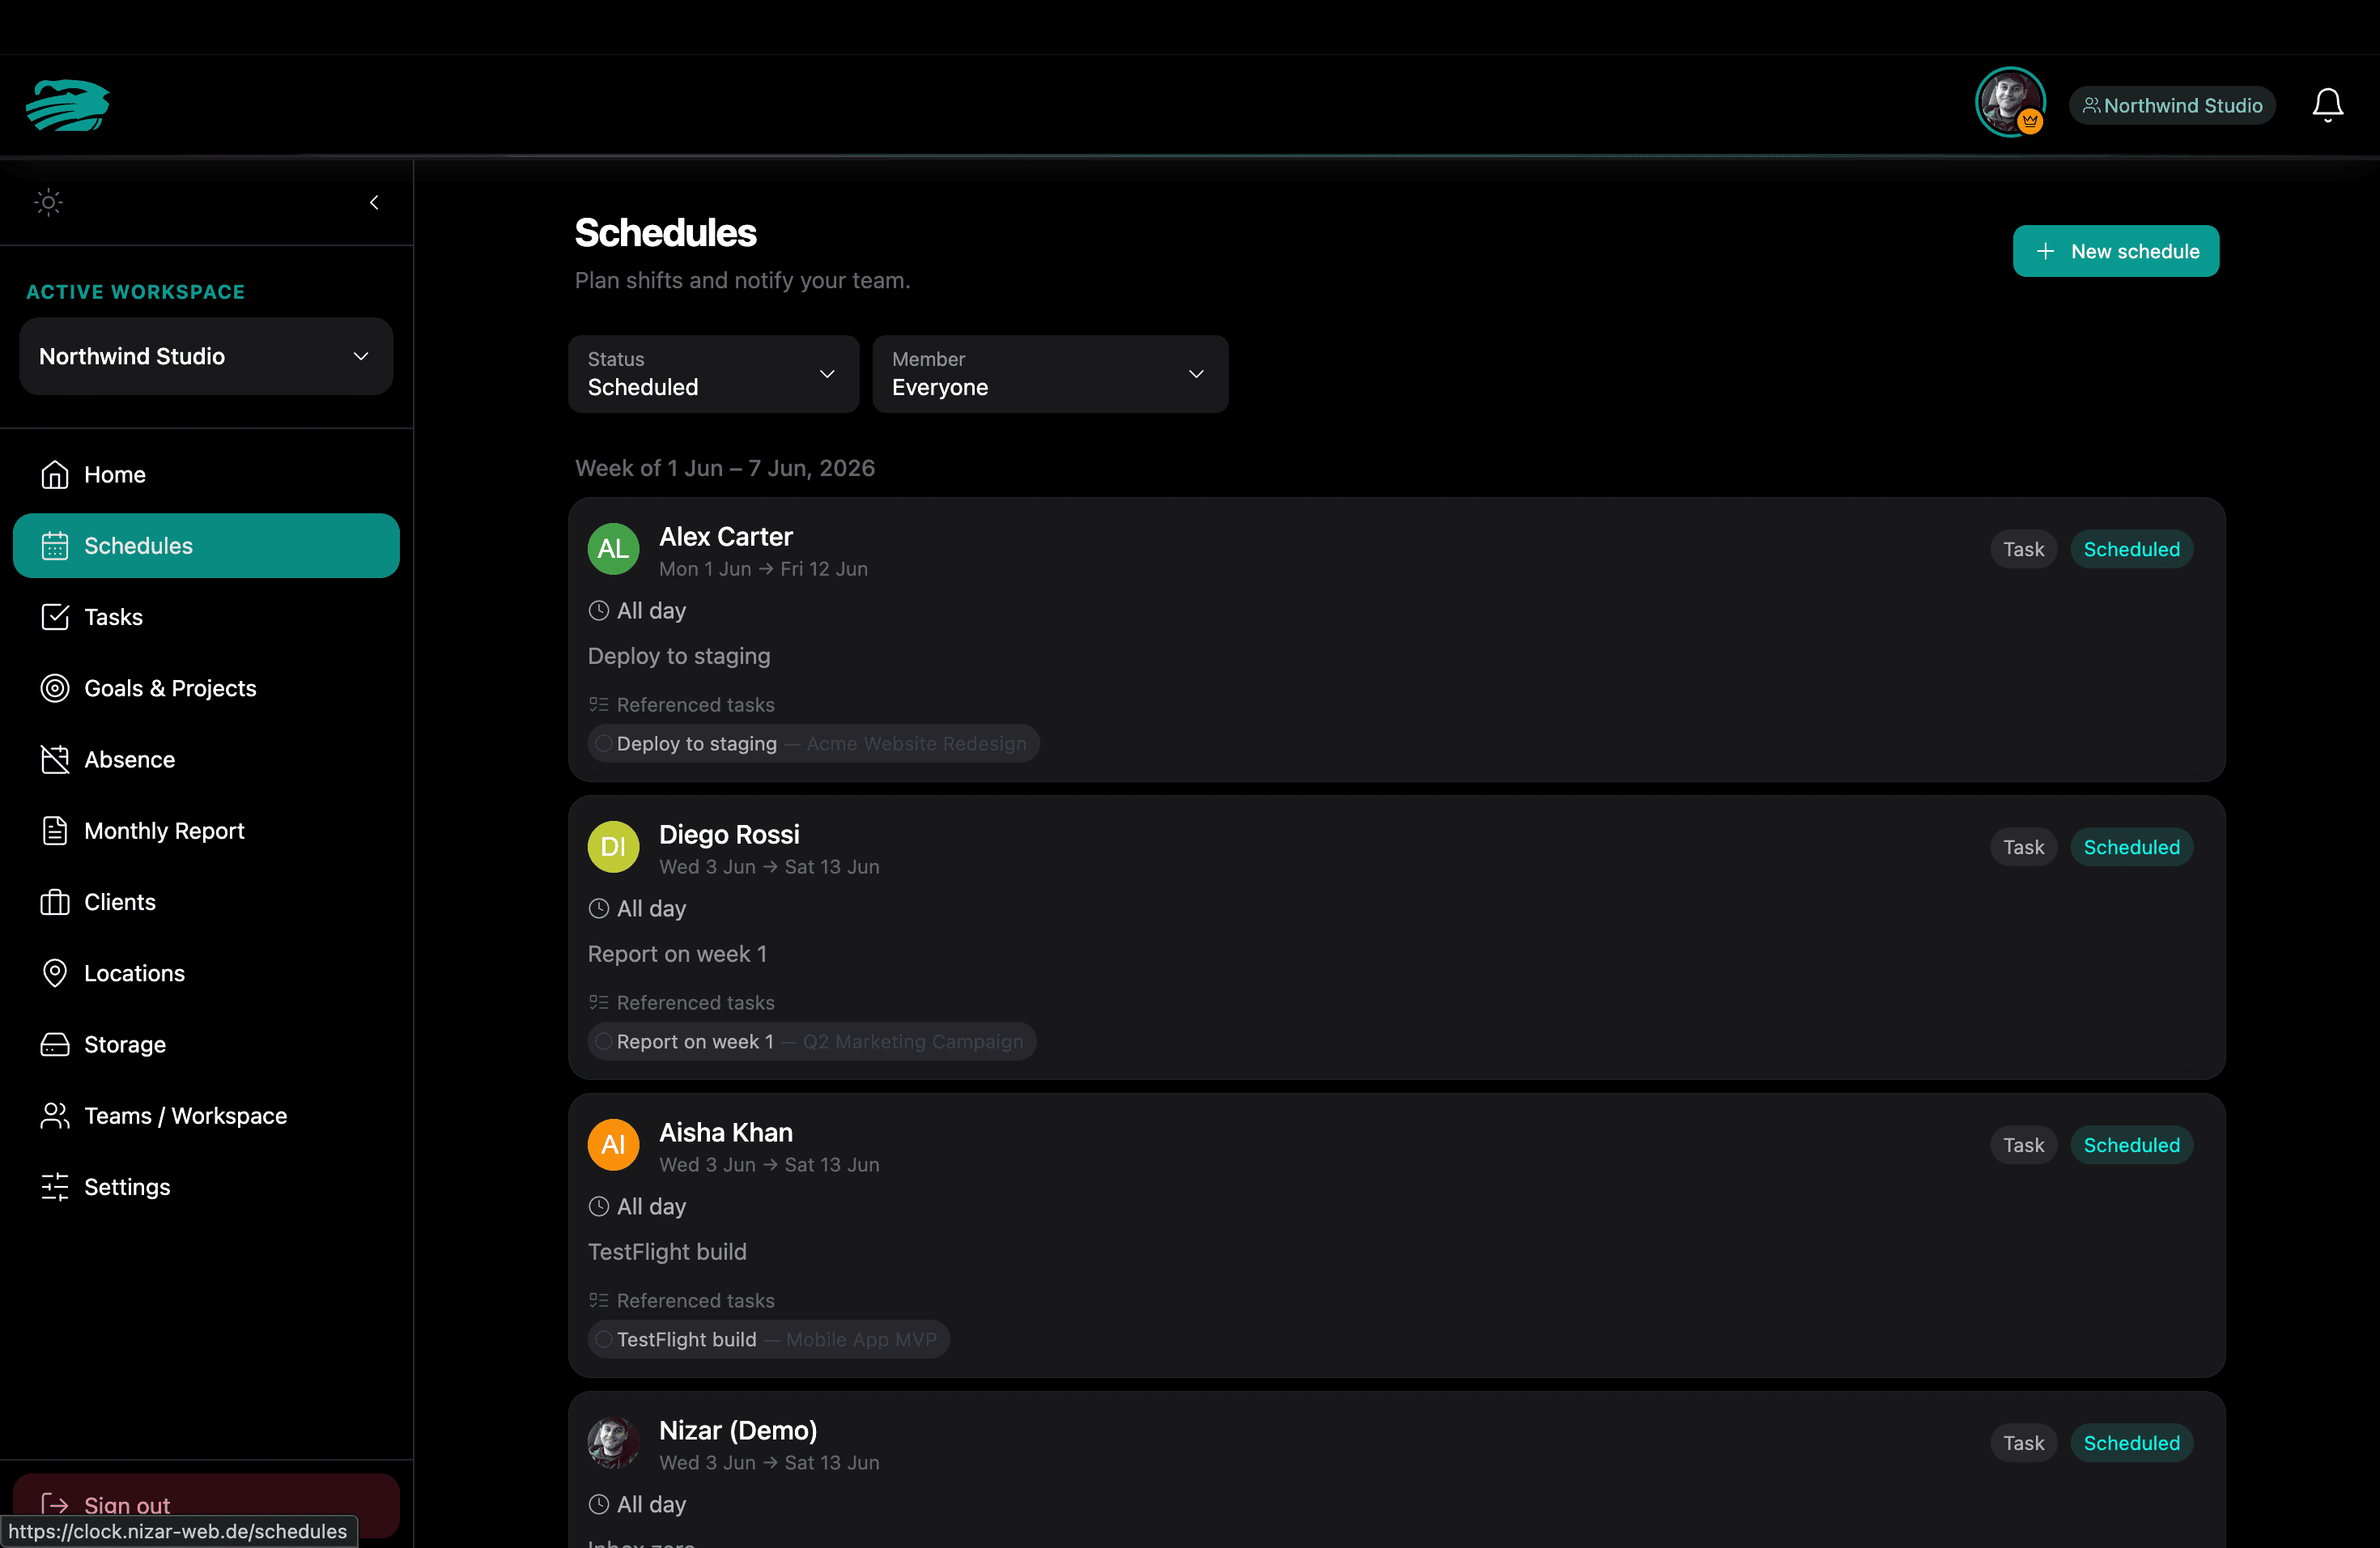Expand the Northwind Studio workspace selector

pyautogui.click(x=206, y=356)
